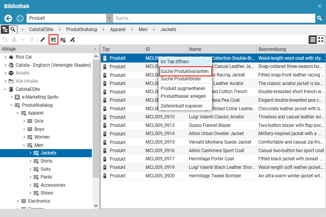Collapse the Ablage panel with its arrow
The width and height of the screenshot is (326, 217).
95,49
